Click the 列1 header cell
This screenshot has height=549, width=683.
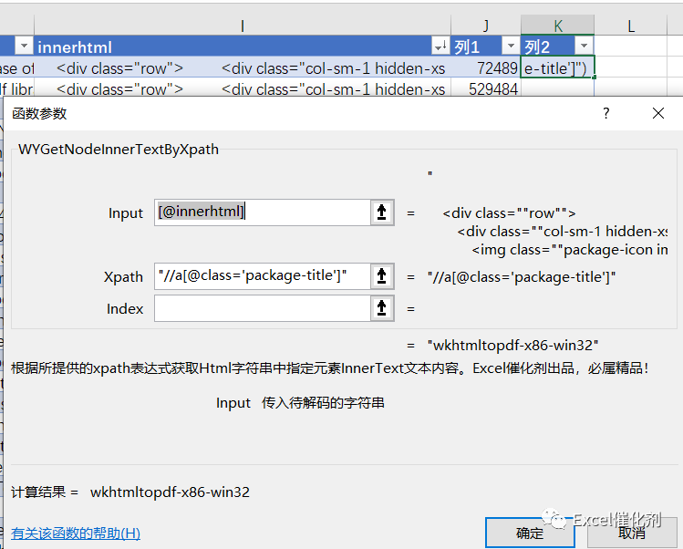click(x=486, y=47)
